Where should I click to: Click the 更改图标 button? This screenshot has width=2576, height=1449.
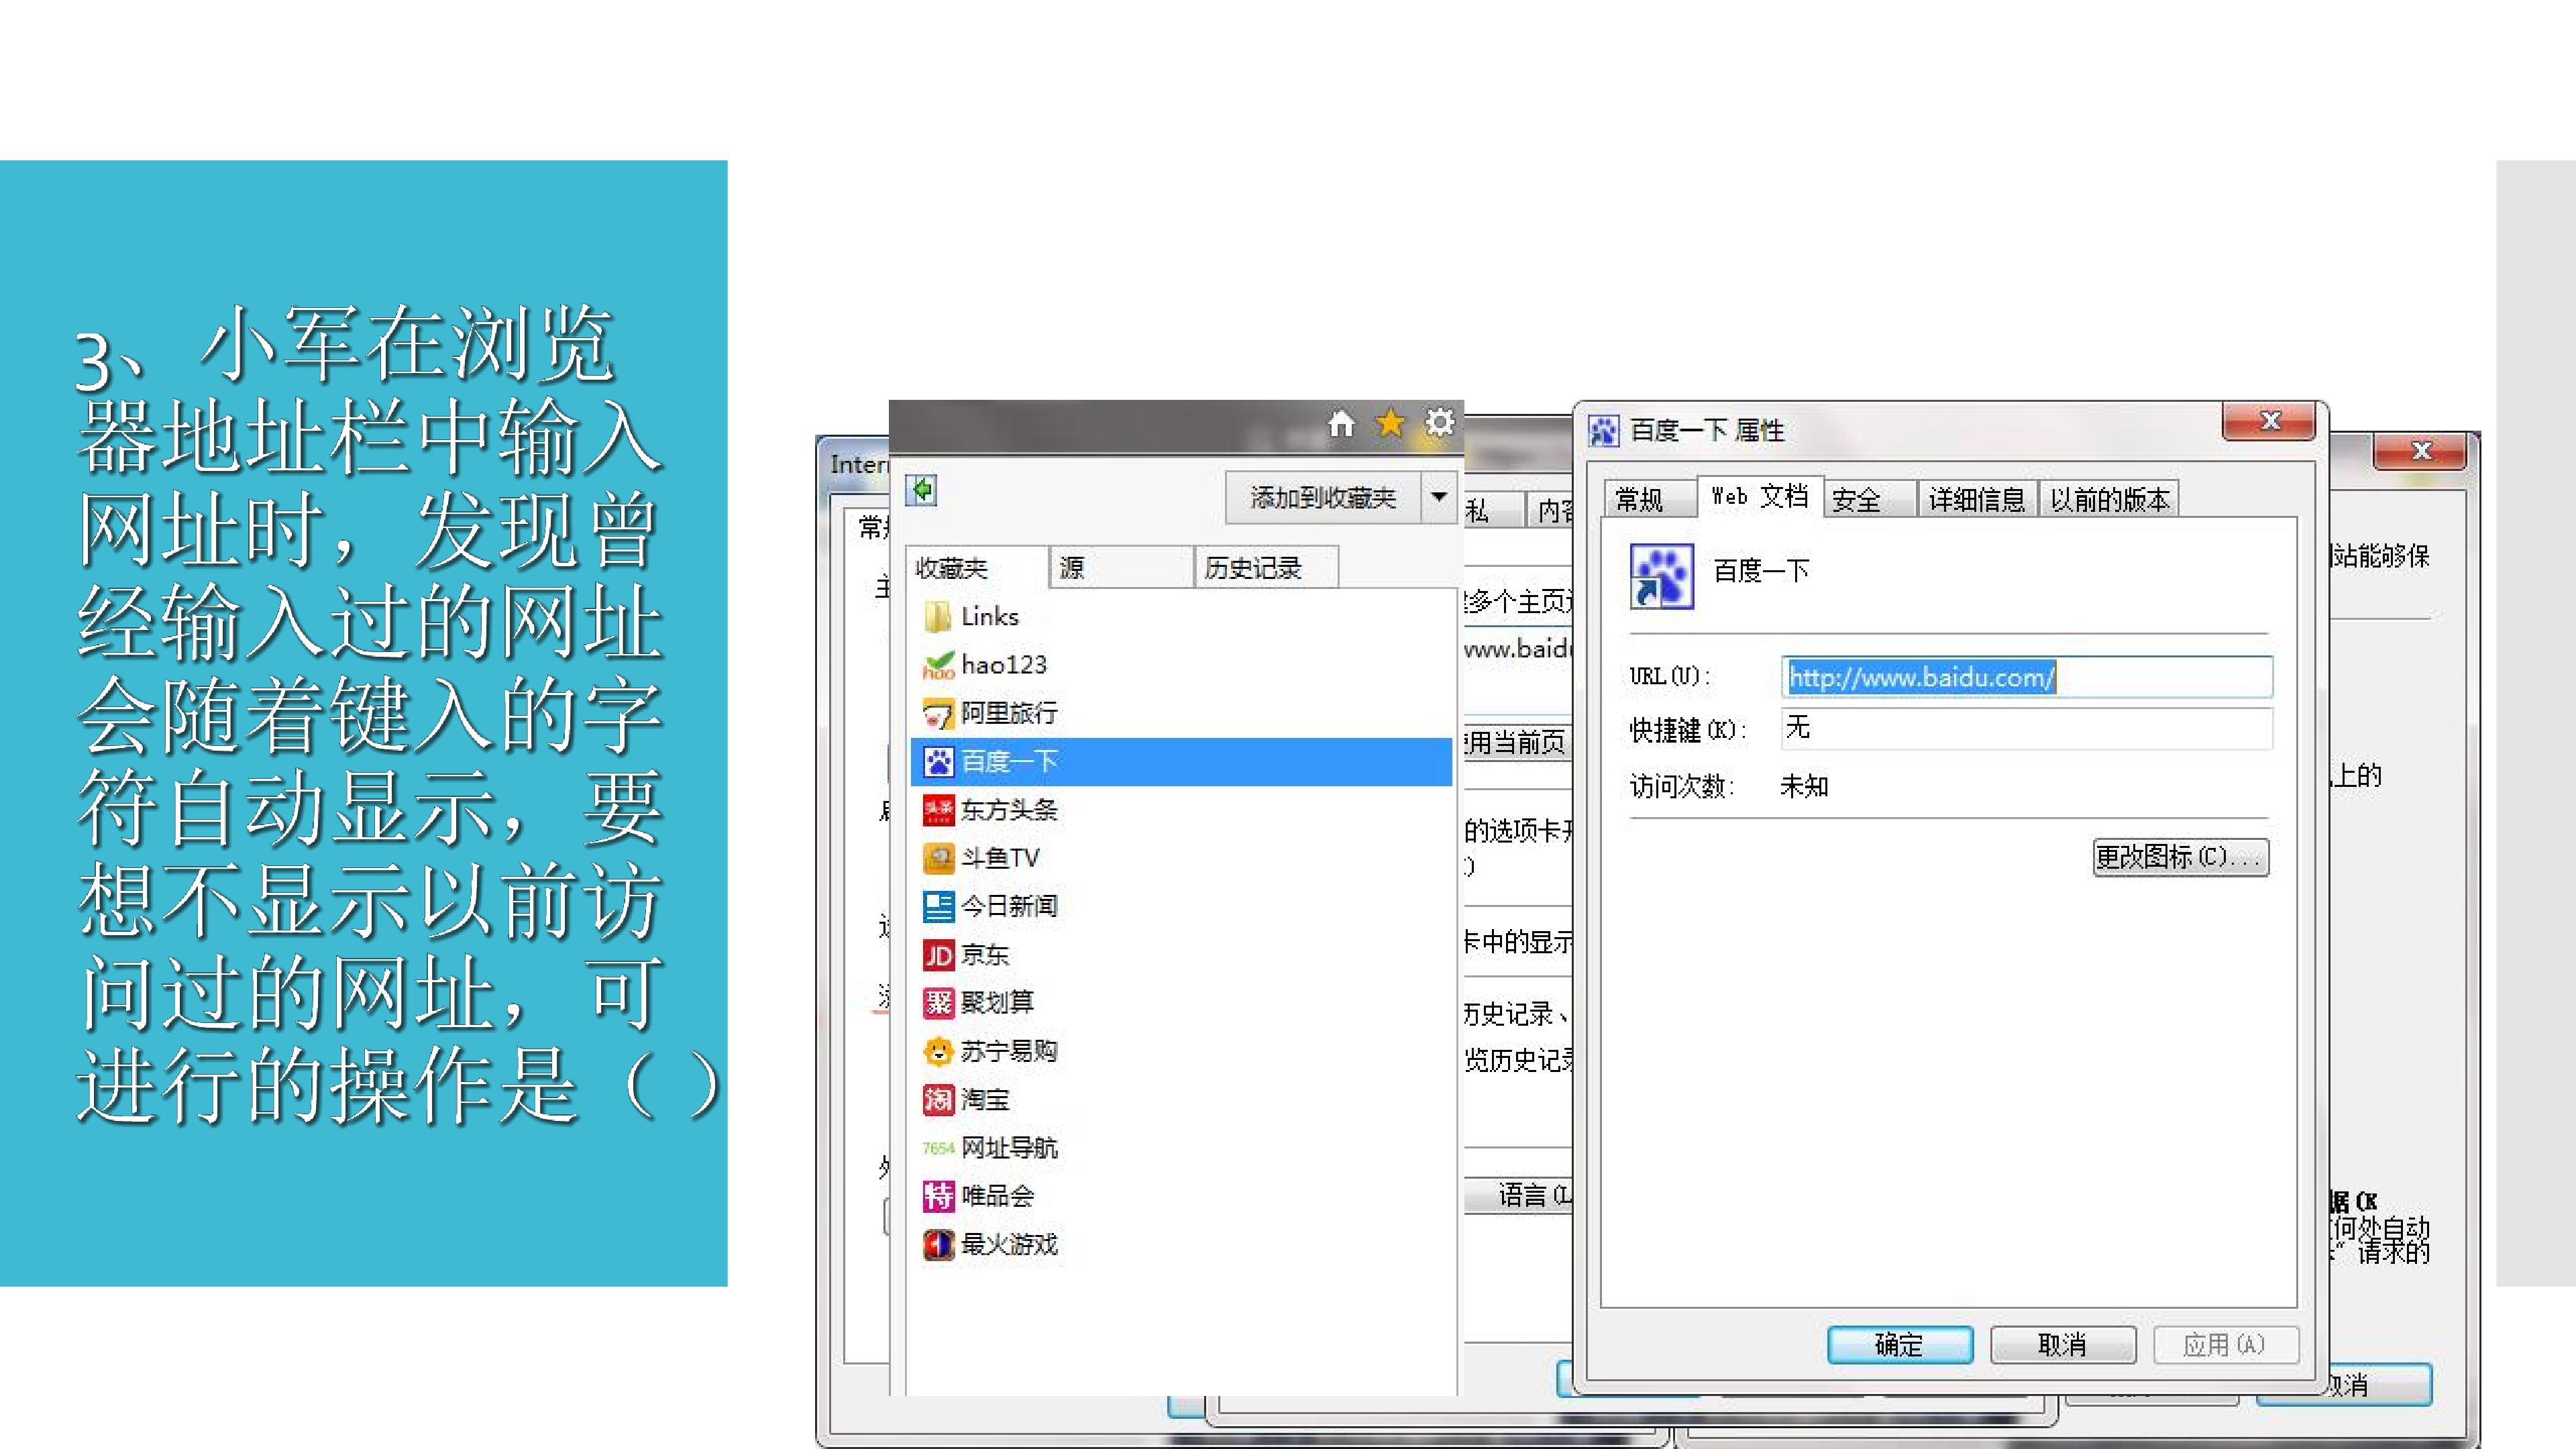coord(2181,857)
